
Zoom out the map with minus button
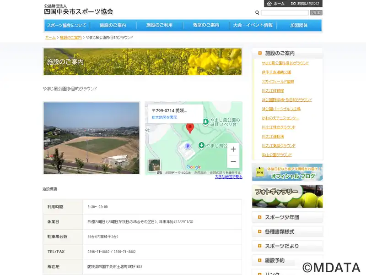pyautogui.click(x=233, y=161)
